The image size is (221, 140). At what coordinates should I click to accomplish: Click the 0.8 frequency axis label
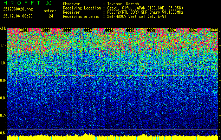tap(3, 98)
